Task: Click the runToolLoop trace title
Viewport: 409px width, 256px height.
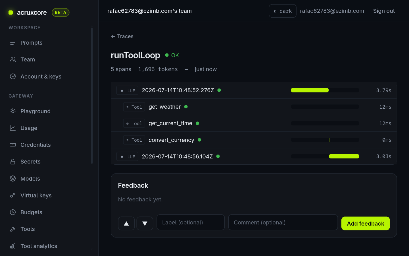Action: (135, 55)
